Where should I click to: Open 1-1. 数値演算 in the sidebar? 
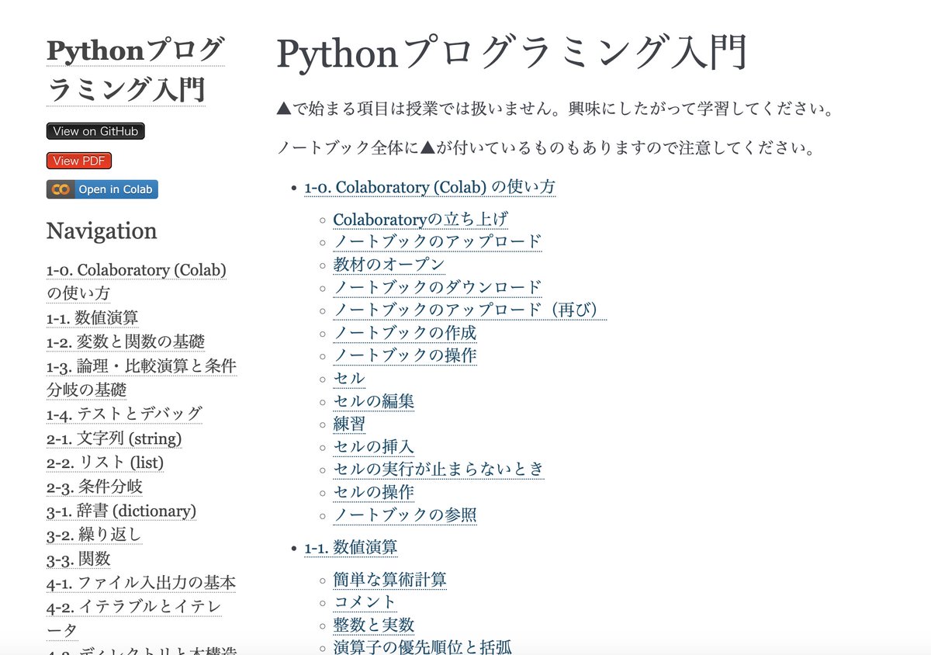click(x=94, y=317)
